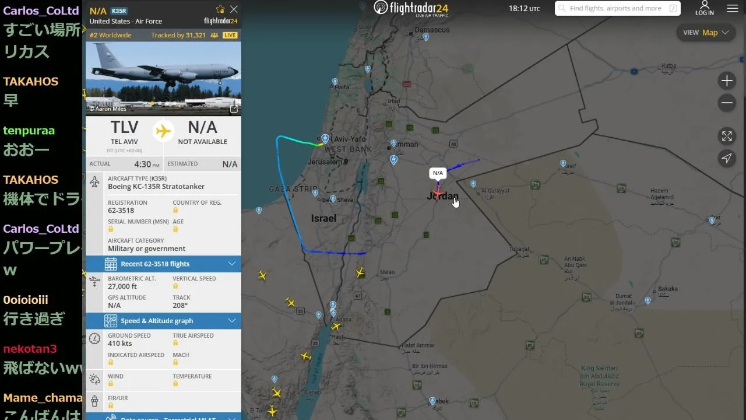Image resolution: width=746 pixels, height=420 pixels.
Task: Click the favorite star icon in flight panel
Action: tap(220, 9)
